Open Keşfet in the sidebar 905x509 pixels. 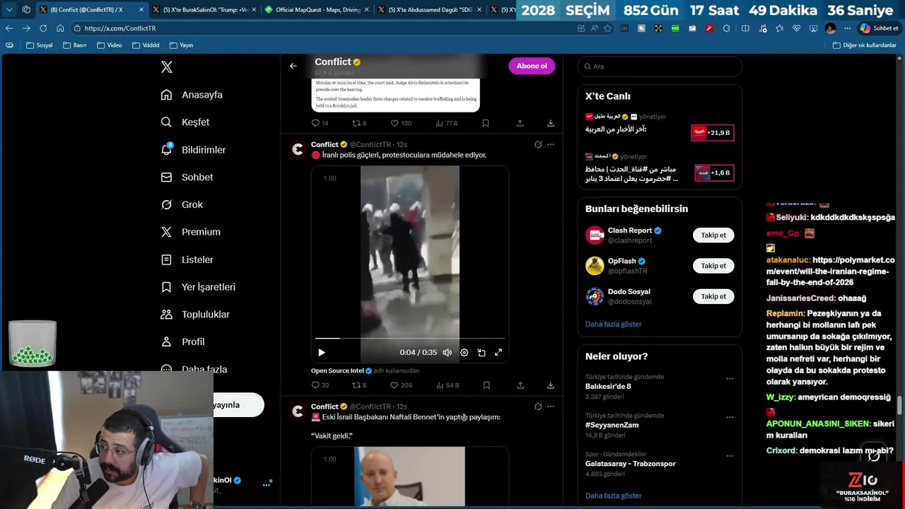pos(185,122)
